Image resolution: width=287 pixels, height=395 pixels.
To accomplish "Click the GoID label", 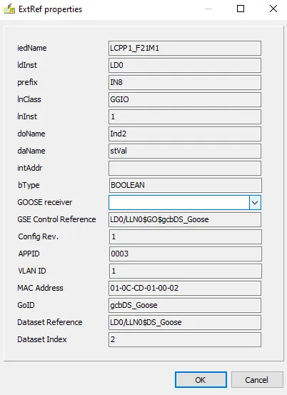I will (x=26, y=305).
